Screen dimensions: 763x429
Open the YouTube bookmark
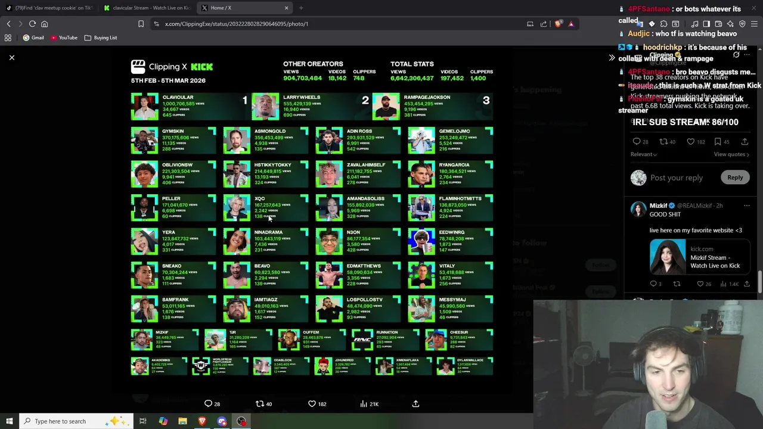tap(64, 38)
